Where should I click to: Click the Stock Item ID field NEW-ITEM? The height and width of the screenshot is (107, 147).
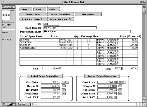click(x=70, y=28)
